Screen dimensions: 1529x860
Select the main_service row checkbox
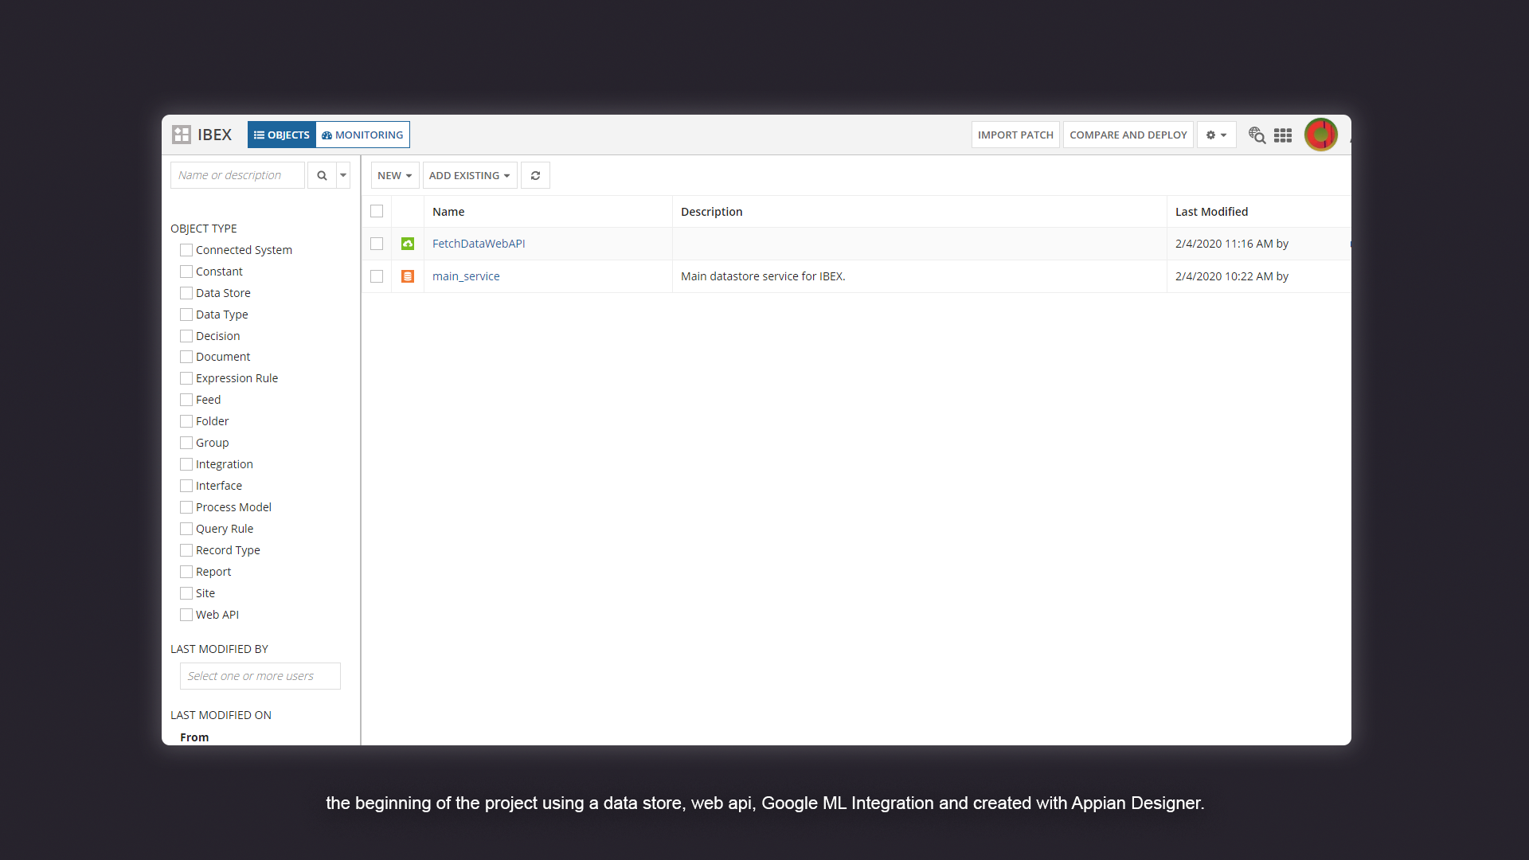point(377,276)
